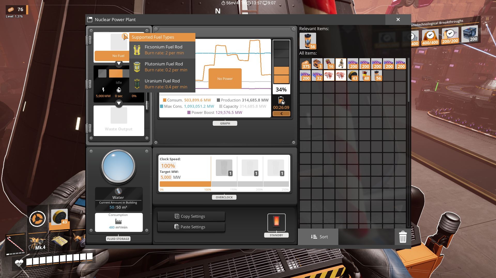Click the Sort inventory button

[318, 237]
